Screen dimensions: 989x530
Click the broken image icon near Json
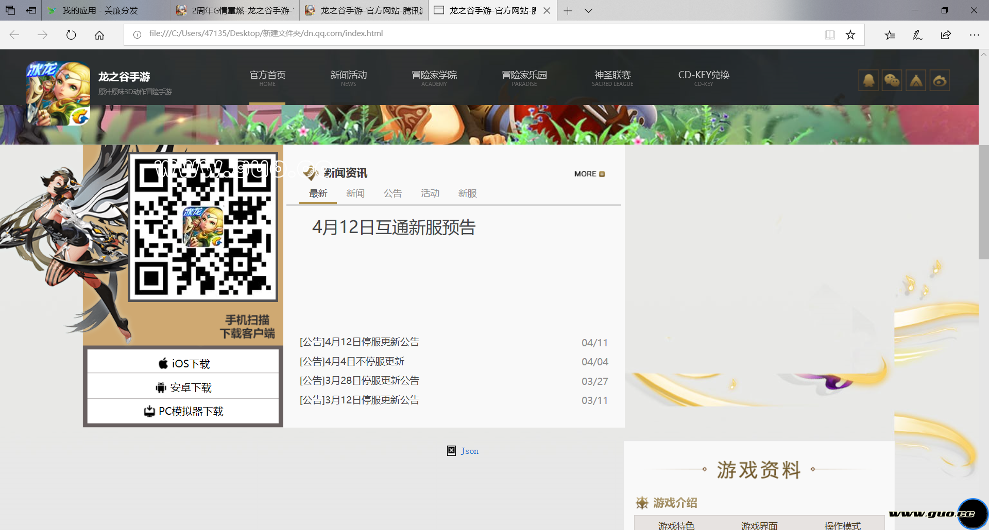[x=451, y=451]
